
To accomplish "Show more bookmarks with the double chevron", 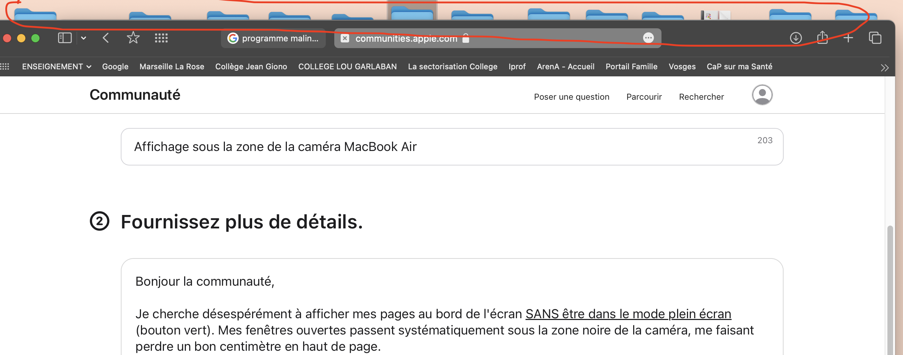I will [885, 68].
